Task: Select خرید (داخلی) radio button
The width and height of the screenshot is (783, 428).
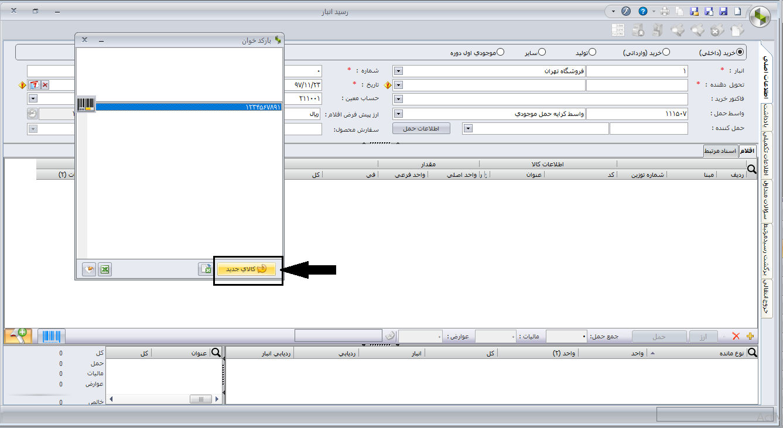Action: [741, 52]
